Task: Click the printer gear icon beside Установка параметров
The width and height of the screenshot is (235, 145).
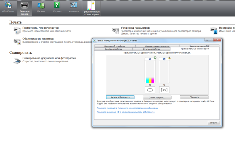Action: [115, 31]
